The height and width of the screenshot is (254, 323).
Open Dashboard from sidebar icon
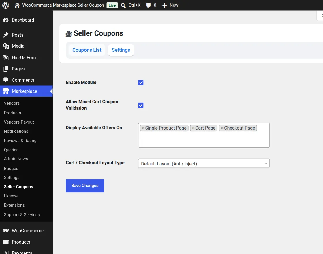pyautogui.click(x=6, y=20)
